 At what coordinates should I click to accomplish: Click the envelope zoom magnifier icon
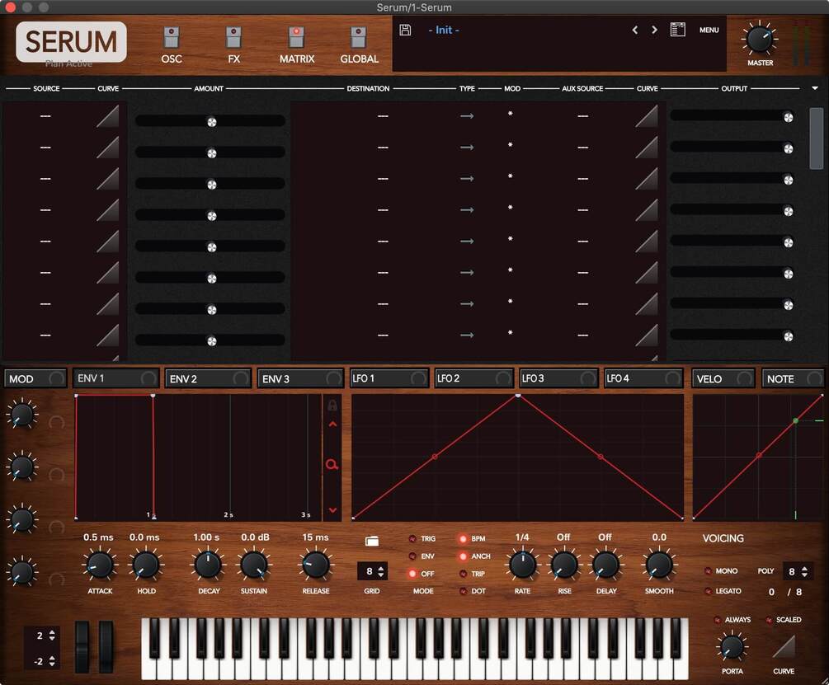click(x=332, y=465)
